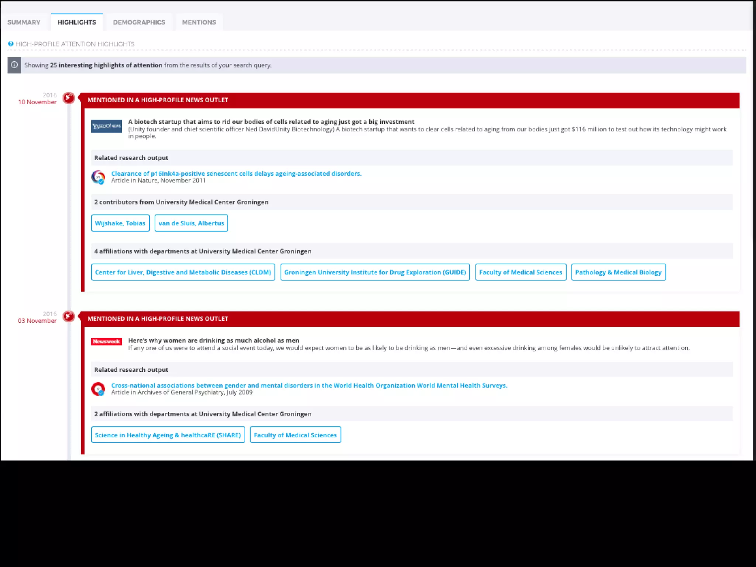The width and height of the screenshot is (756, 567).
Task: Click the GUIDE institute department tag
Action: click(375, 272)
